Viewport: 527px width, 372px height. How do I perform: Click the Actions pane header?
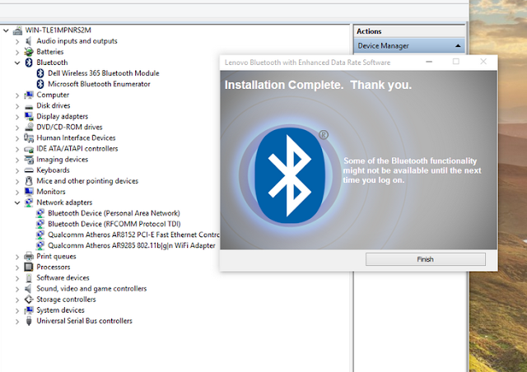(409, 31)
